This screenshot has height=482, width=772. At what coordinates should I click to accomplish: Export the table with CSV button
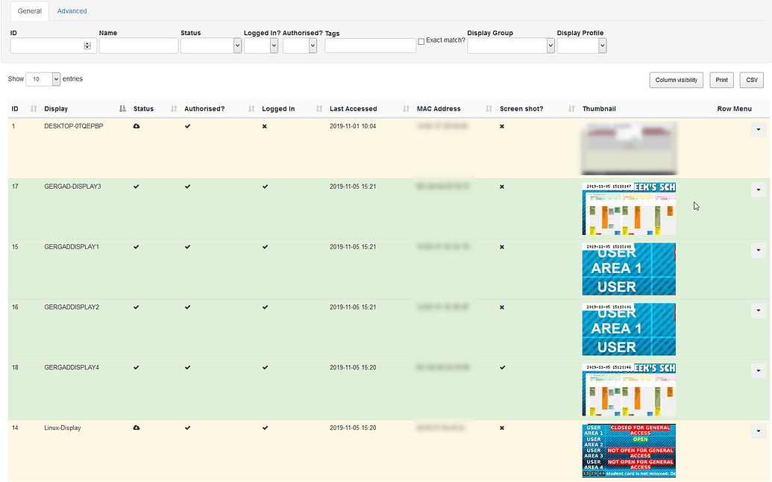(x=751, y=80)
